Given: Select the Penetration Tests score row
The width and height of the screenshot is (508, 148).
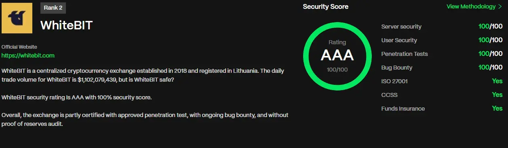Looking at the screenshot, I should tap(442, 54).
